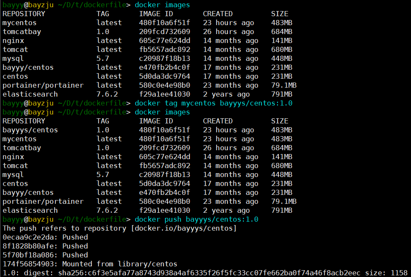Click the sha256 digest hash
The image size is (411, 277).
(209, 273)
